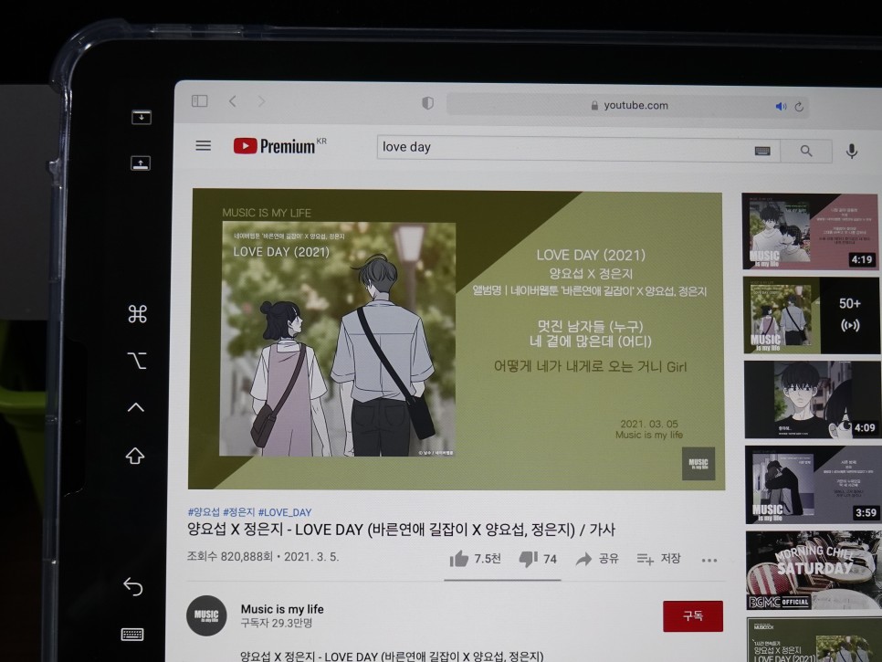Subscribe with the red 구독 button
Image resolution: width=882 pixels, height=662 pixels.
coord(692,615)
